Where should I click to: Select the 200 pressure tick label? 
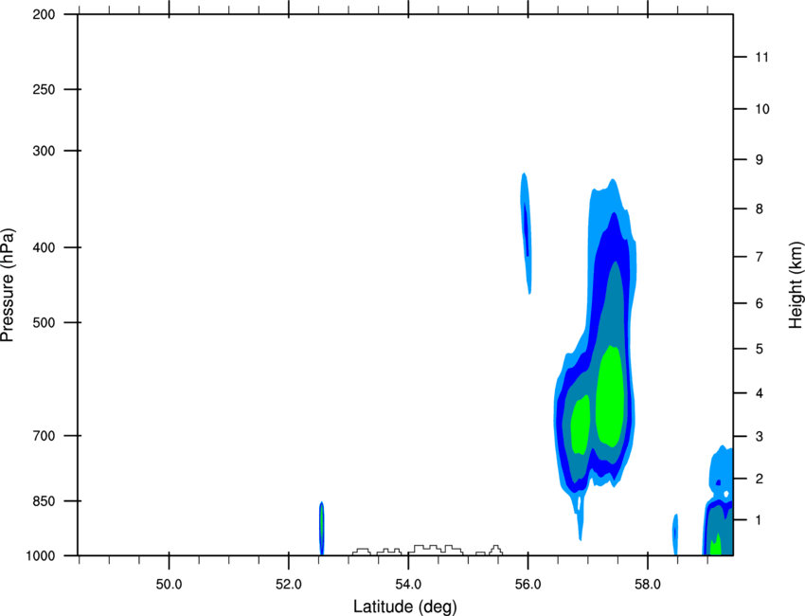pos(44,14)
